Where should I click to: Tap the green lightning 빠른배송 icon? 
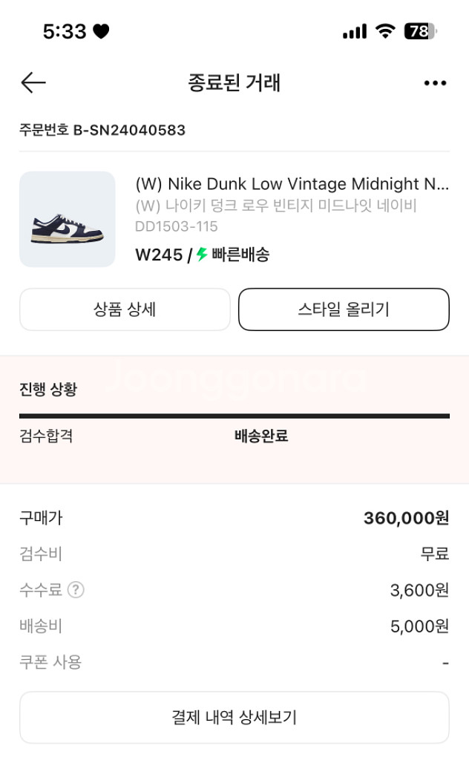[202, 254]
